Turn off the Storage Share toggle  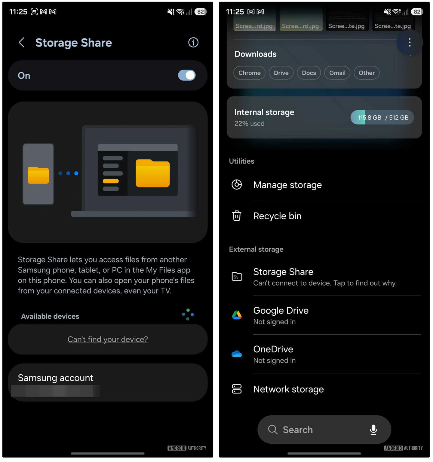pyautogui.click(x=186, y=75)
